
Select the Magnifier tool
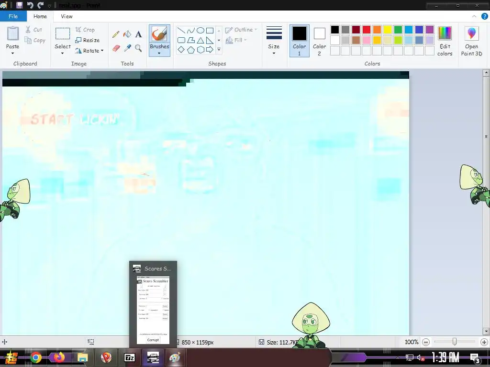click(x=138, y=48)
